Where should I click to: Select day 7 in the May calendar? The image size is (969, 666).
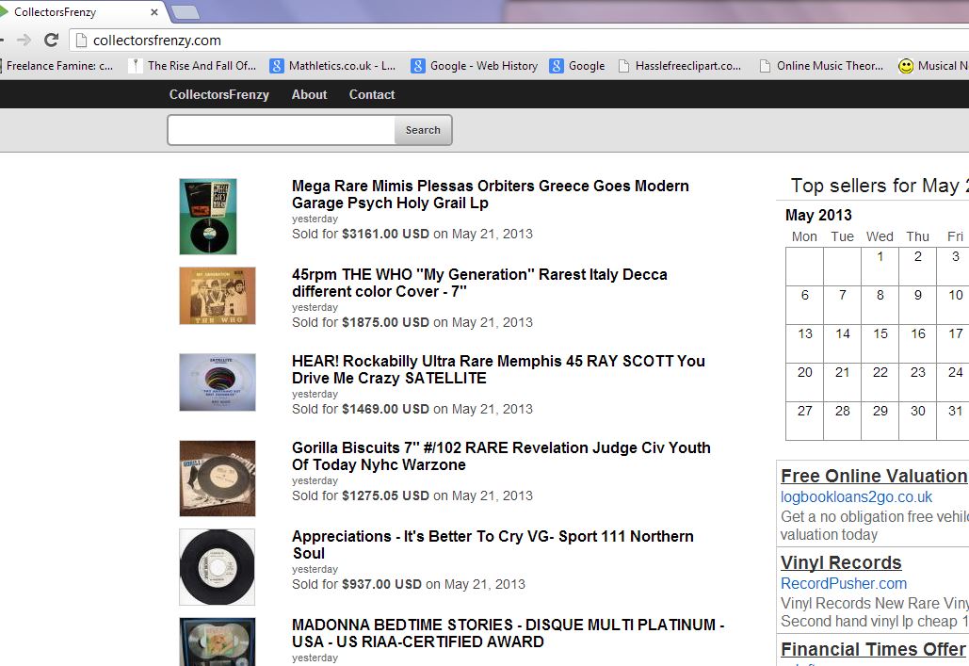(842, 305)
